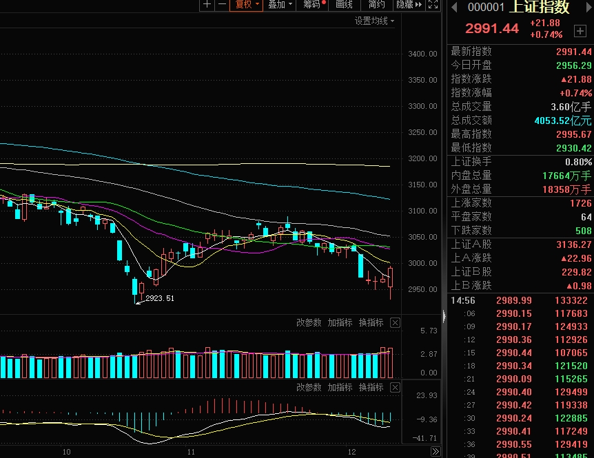Go to previous stock with left arrow

click(454, 8)
